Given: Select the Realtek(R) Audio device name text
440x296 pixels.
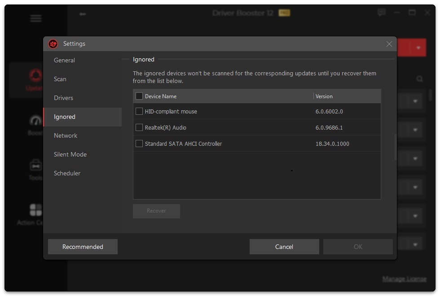Looking at the screenshot, I should [x=166, y=127].
